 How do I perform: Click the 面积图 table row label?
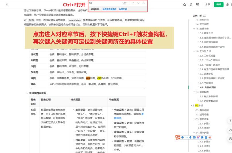[34, 61]
